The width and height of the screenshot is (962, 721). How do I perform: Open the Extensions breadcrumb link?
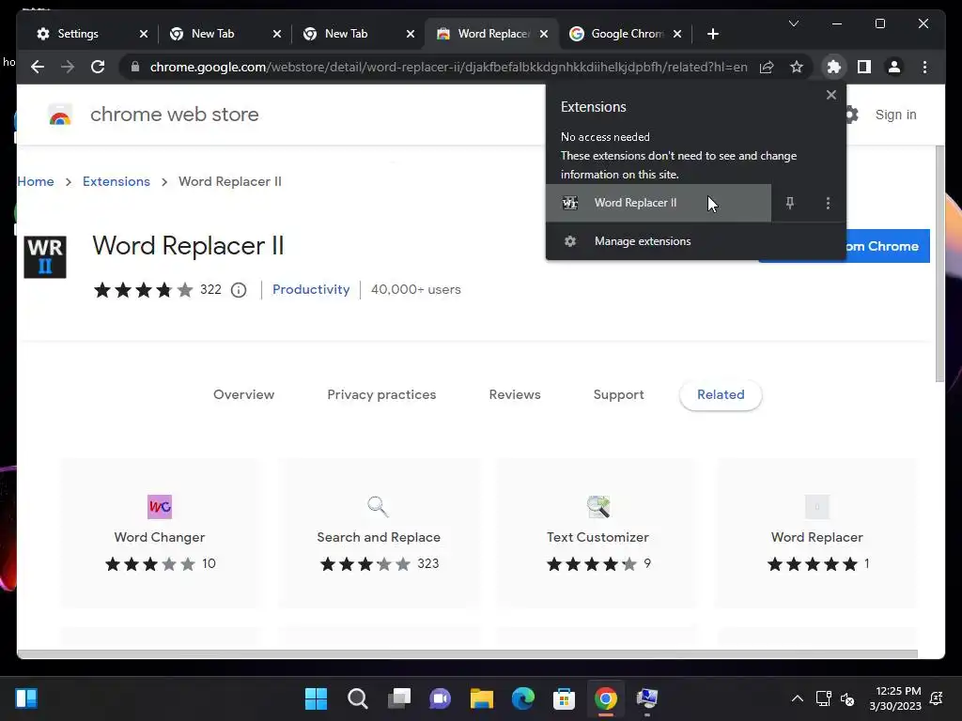click(116, 181)
